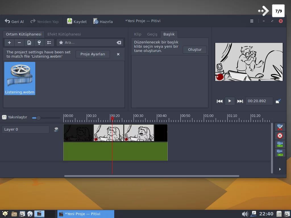Viewport: 291px width, 218px height.
Task: Click the remove clip minus icon in the library
Action: coord(19,43)
